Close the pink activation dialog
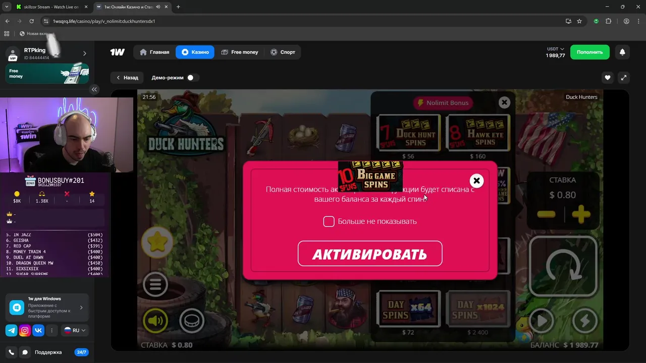 point(476,180)
